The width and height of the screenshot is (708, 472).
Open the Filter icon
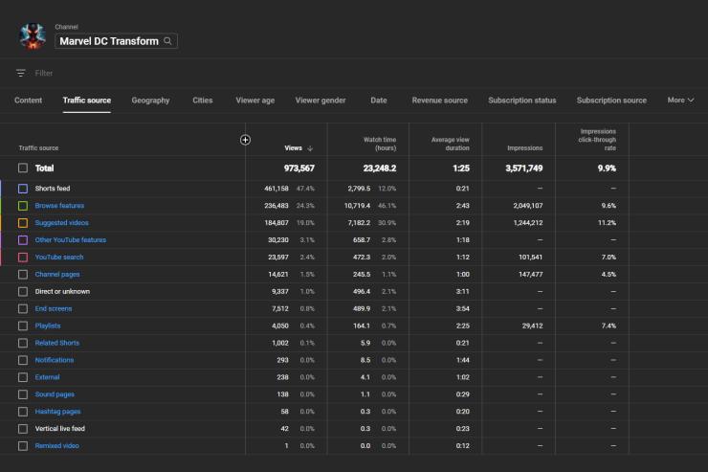(21, 73)
